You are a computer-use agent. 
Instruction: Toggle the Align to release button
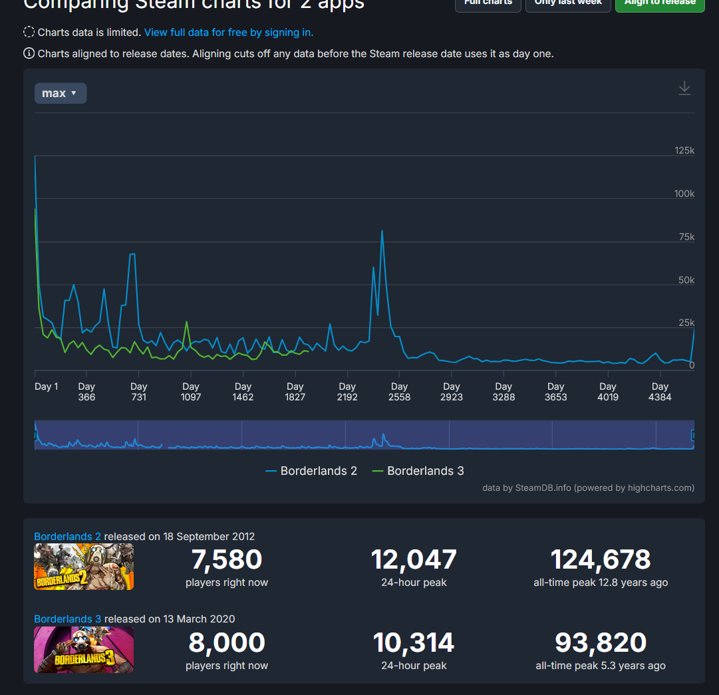pyautogui.click(x=659, y=4)
